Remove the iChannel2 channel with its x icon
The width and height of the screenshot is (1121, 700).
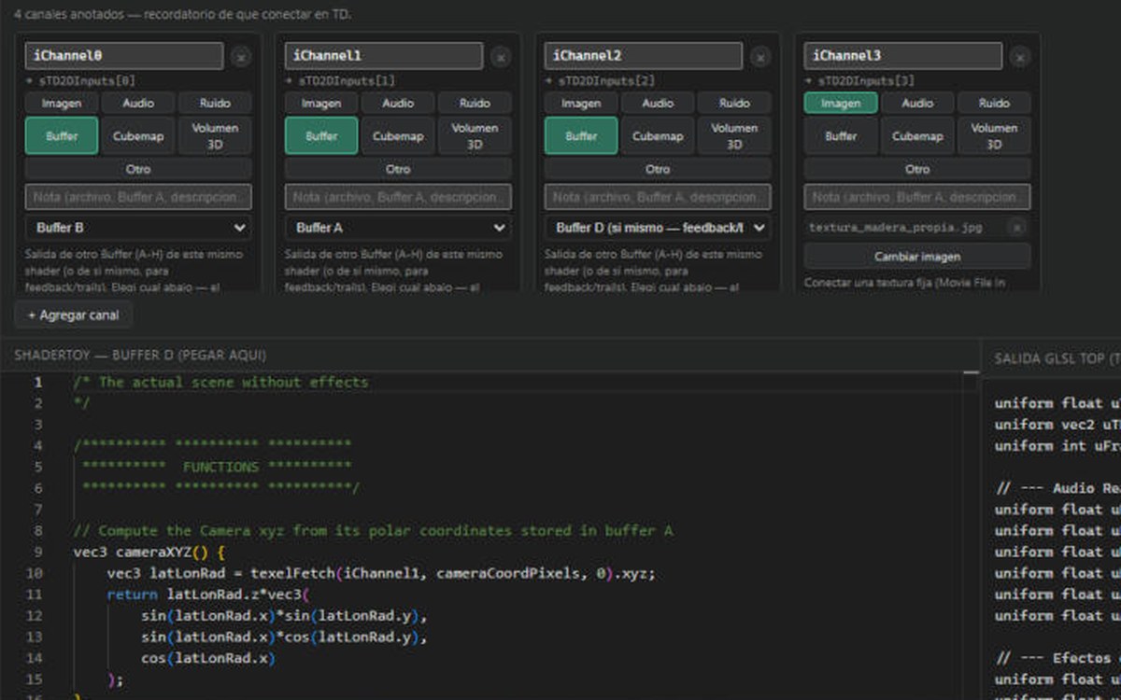coord(759,57)
